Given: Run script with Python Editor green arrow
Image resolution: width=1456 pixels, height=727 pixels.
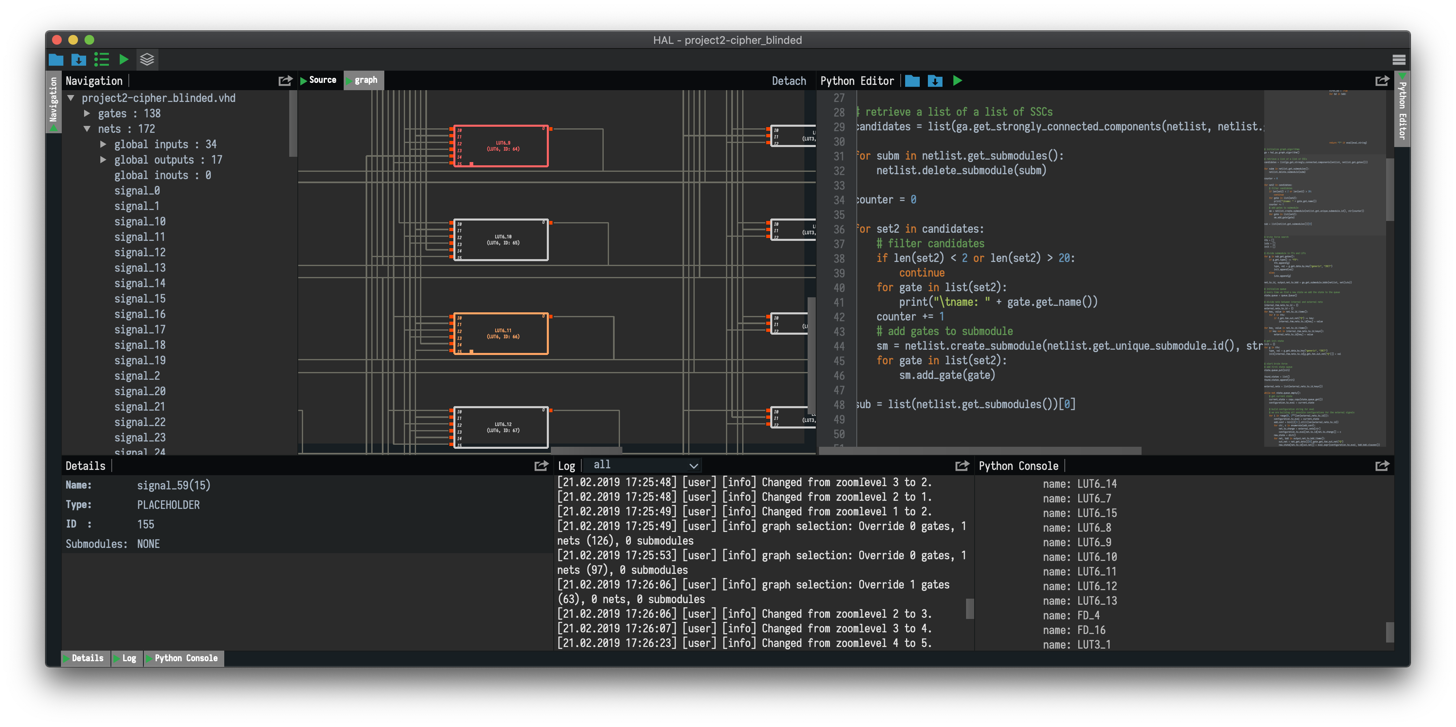Looking at the screenshot, I should coord(958,81).
